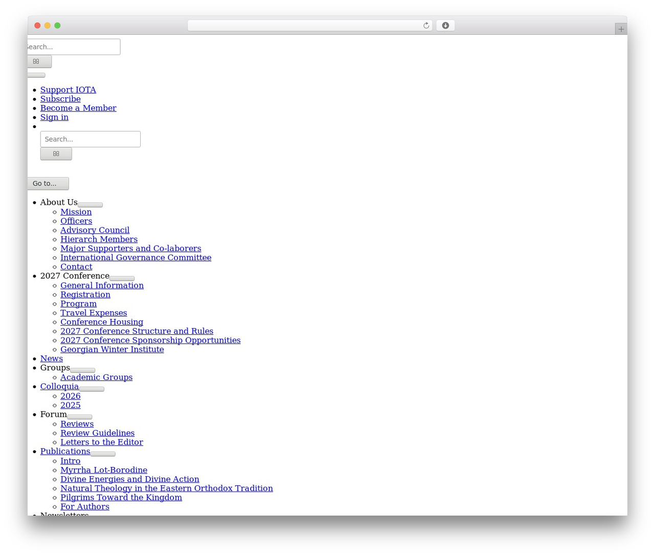Expand the Colloquia submenu toggle
Viewport: 655px width, 555px height.
click(x=92, y=389)
